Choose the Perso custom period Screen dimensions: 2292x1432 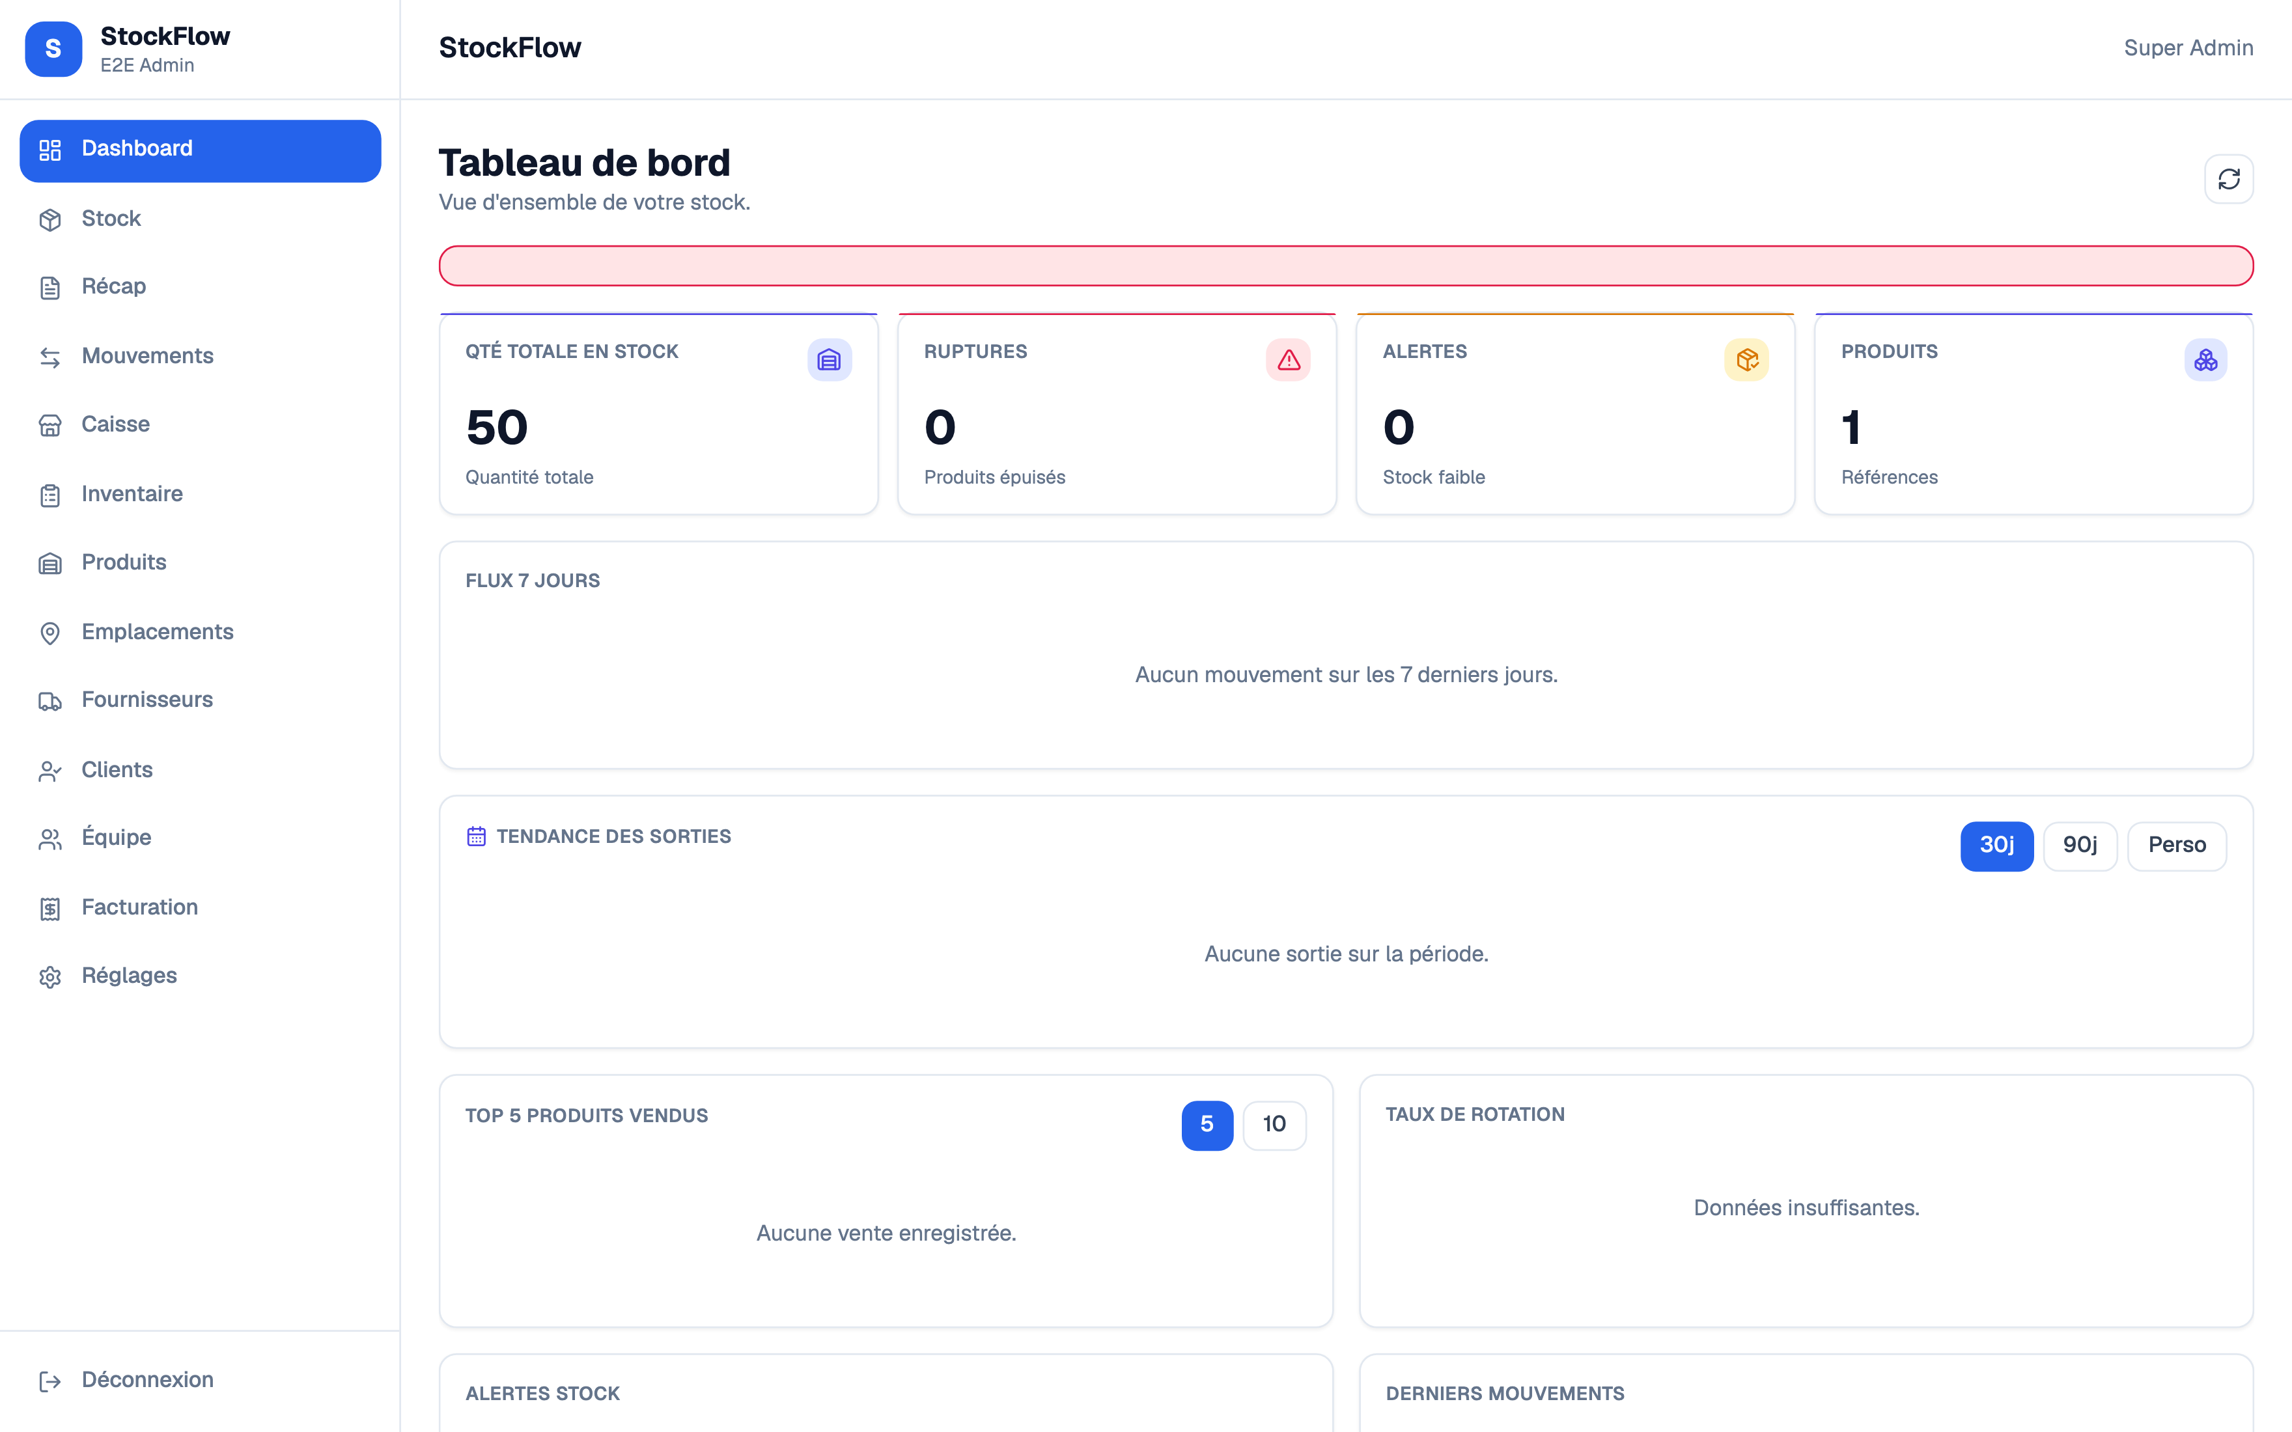pos(2177,846)
